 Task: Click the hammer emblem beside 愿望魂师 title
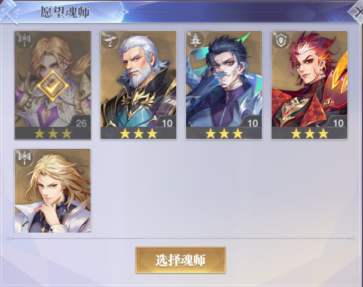tap(9, 13)
